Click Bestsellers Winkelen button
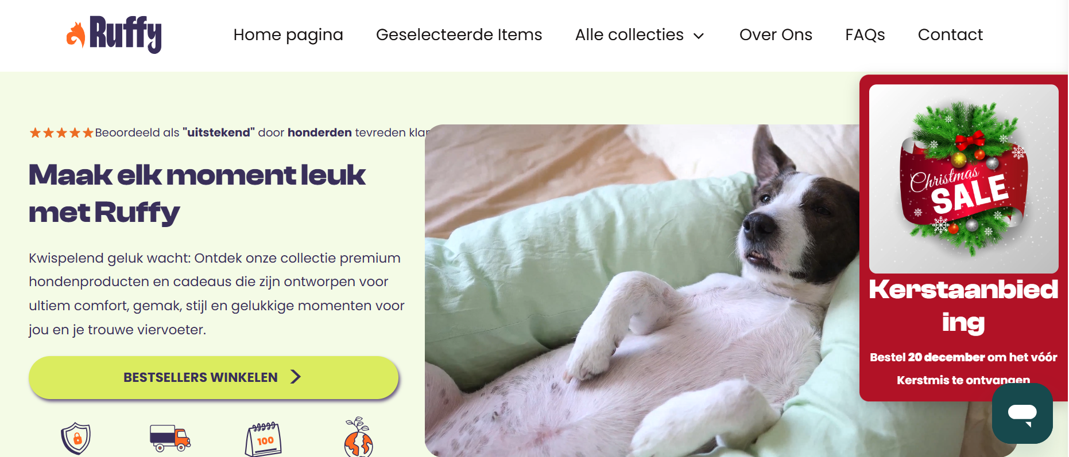Viewport: 1069px width, 457px height. pyautogui.click(x=214, y=377)
